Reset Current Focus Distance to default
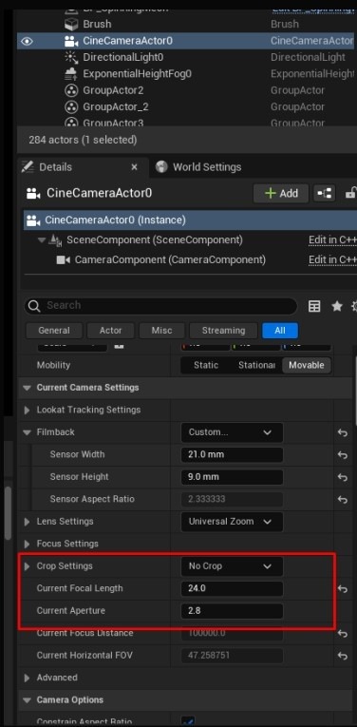 343,633
